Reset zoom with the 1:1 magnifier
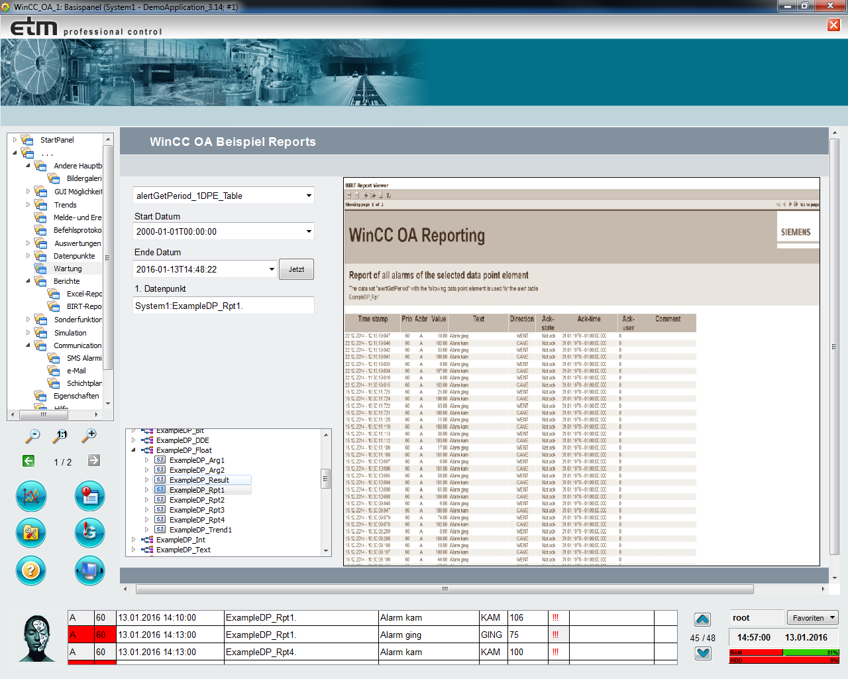 [x=61, y=436]
